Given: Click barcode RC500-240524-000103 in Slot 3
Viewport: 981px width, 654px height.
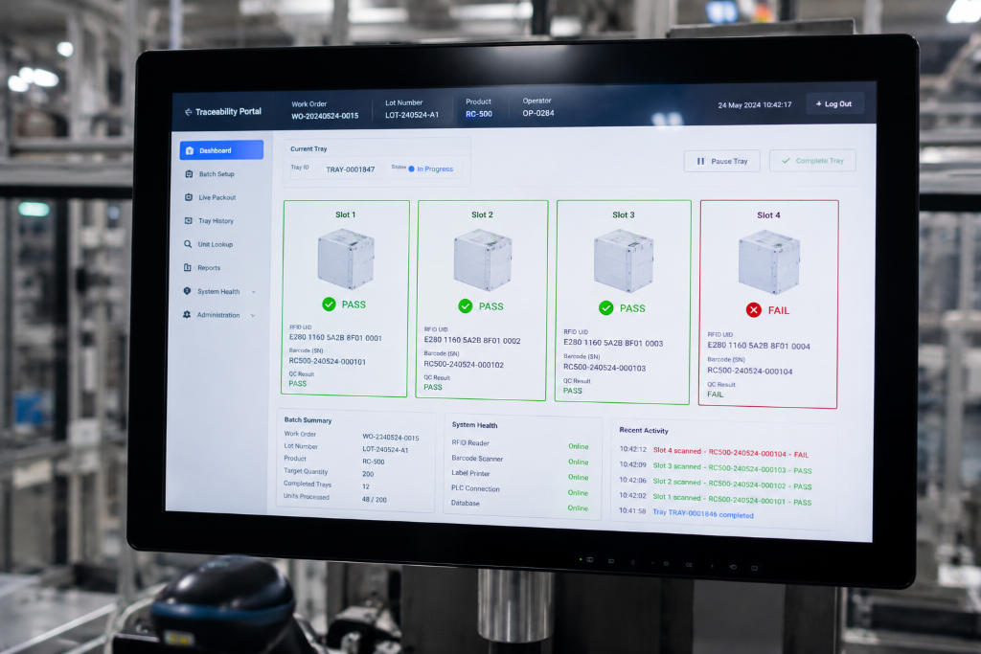Looking at the screenshot, I should point(605,368).
